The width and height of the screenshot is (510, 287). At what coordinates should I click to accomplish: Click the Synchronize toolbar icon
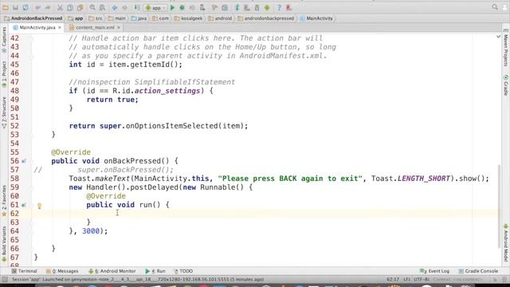pyautogui.click(x=25, y=7)
